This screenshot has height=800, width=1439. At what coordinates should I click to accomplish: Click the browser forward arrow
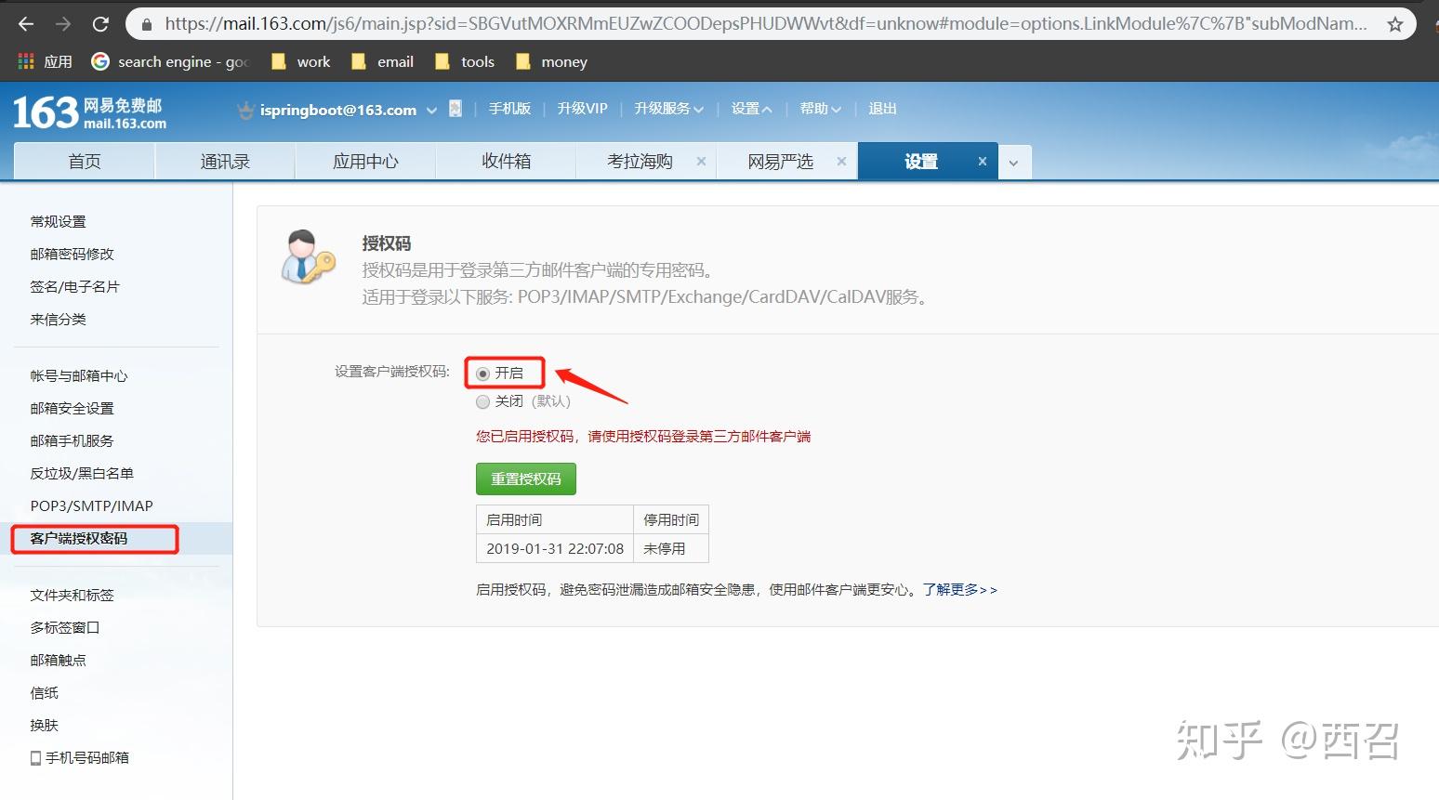[63, 24]
